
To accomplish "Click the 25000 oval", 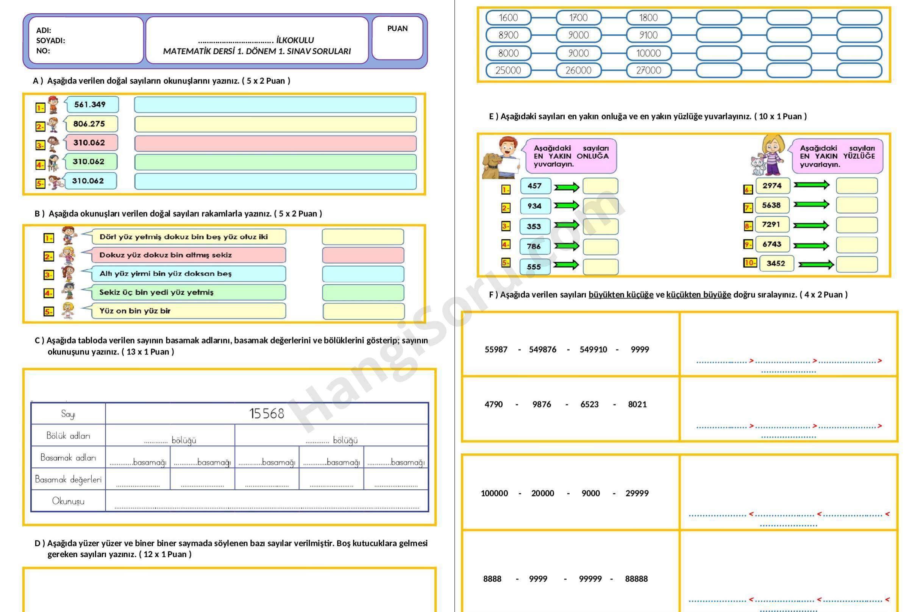I will [x=509, y=70].
